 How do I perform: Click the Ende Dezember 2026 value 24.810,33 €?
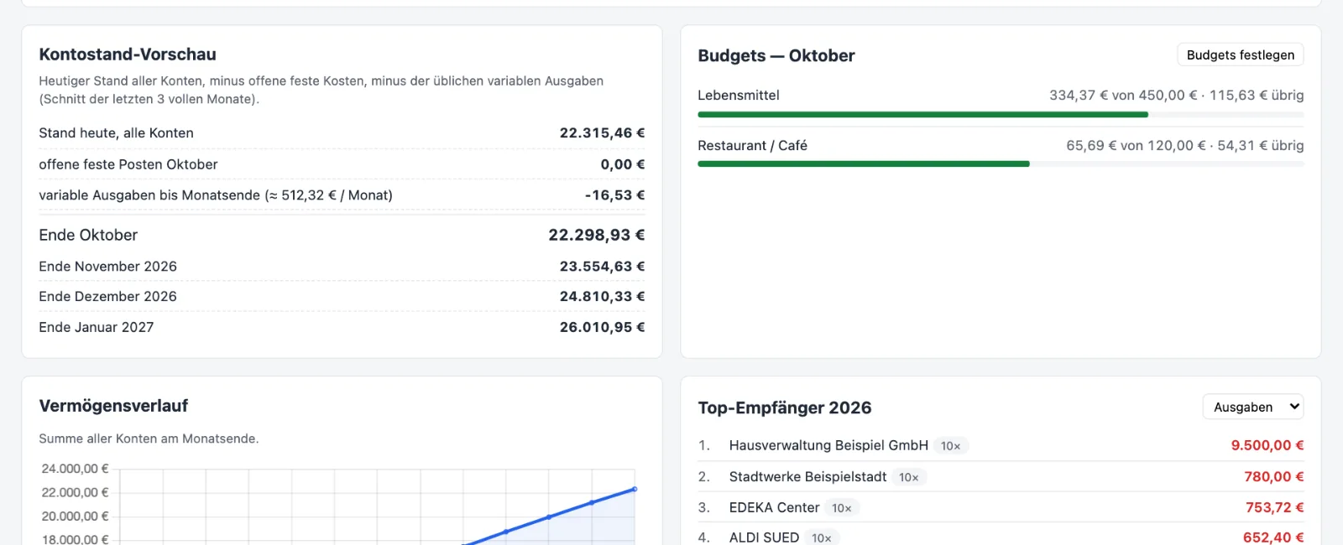pos(603,296)
